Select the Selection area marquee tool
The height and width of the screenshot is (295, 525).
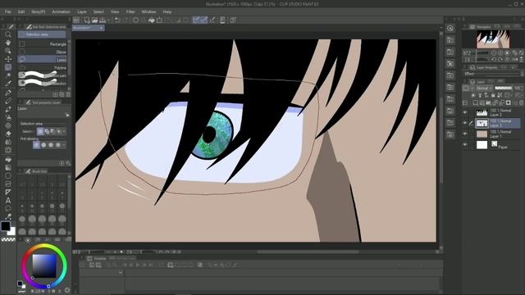[x=8, y=67]
